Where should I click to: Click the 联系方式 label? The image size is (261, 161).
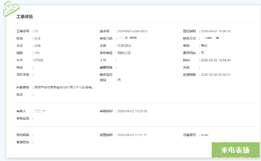pyautogui.click(x=189, y=38)
